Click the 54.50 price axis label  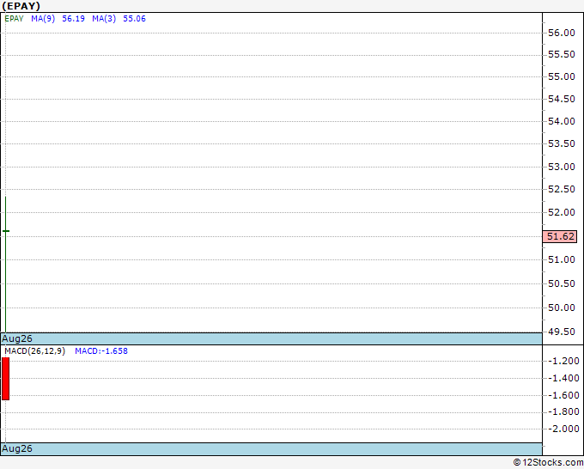562,99
